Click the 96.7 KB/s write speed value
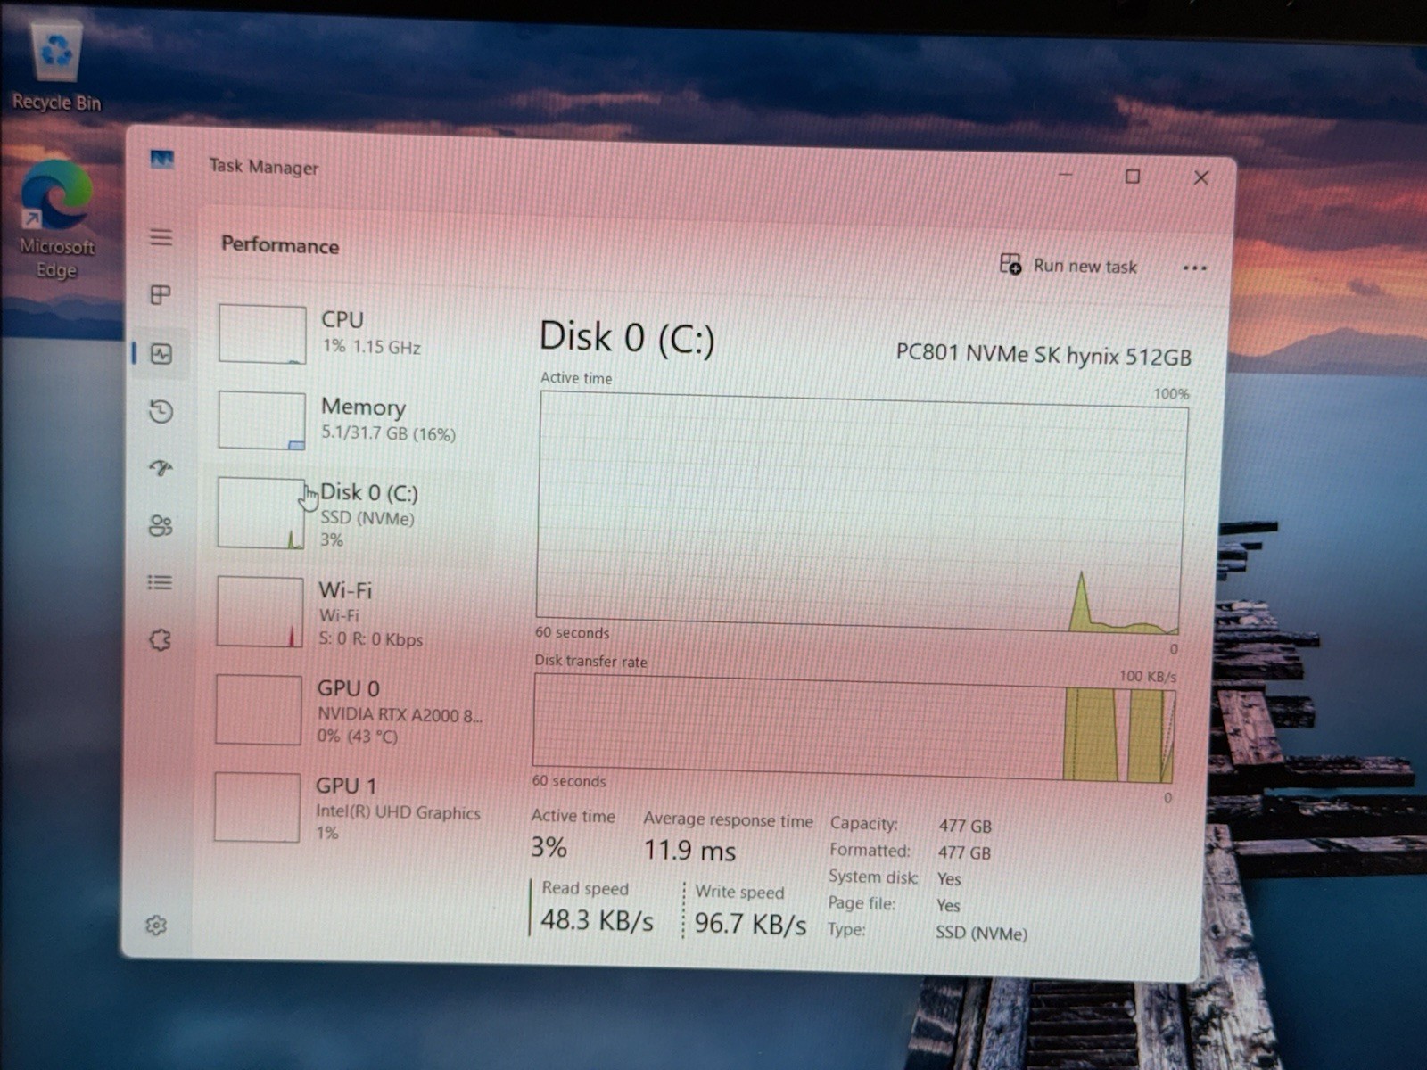Screen dimensions: 1427x1070 tap(750, 923)
